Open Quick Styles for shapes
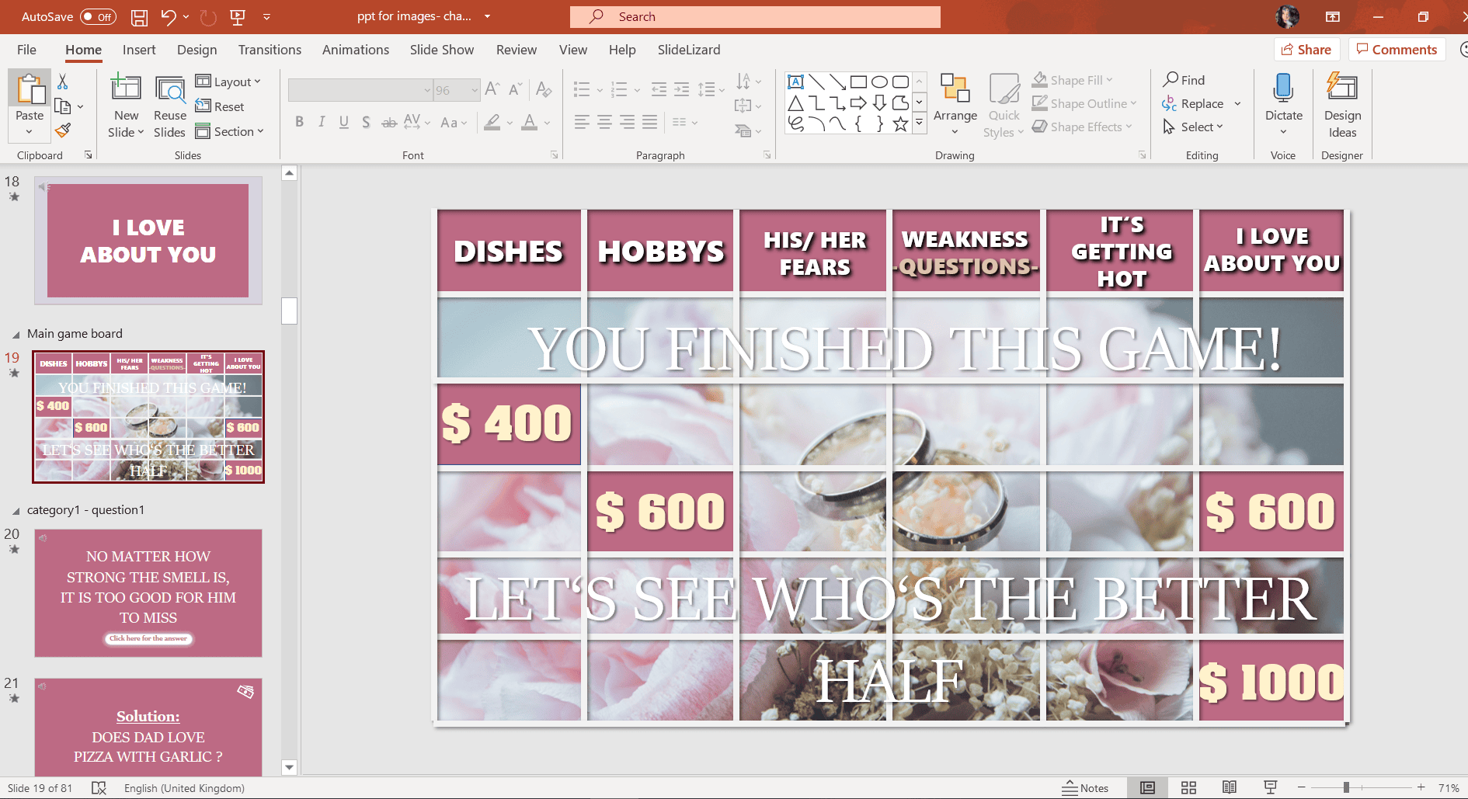 tap(1004, 104)
